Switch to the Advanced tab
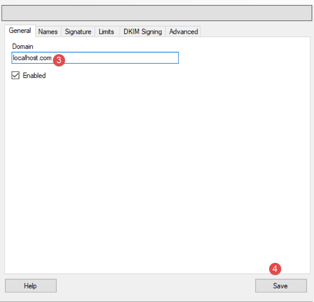Viewport: 314px width, 302px height. pos(183,31)
